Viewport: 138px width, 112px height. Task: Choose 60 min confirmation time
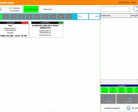(x=130, y=90)
